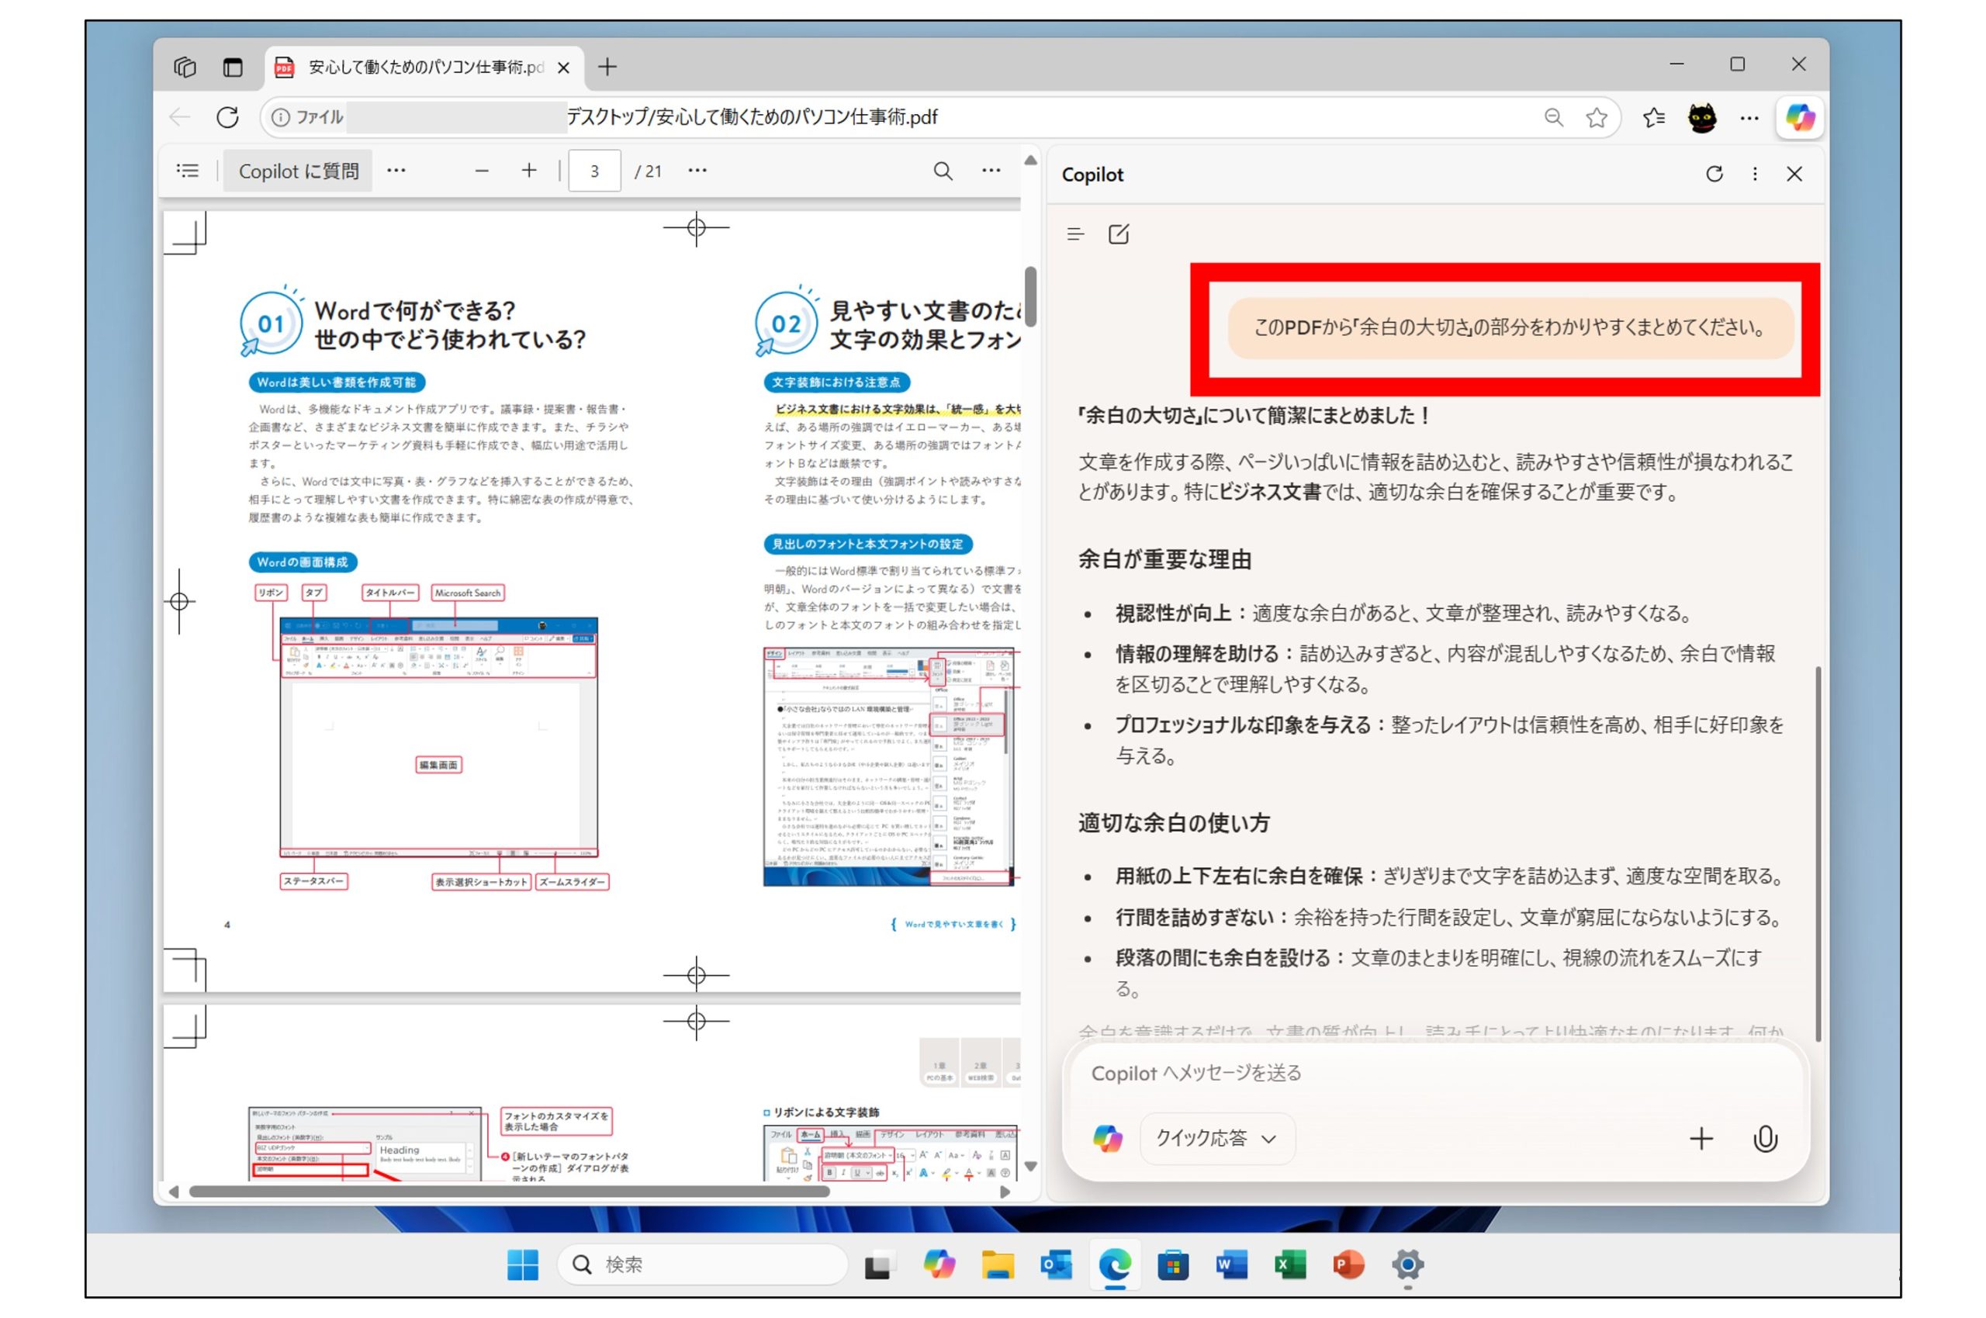Open the Windows Start menu

tap(522, 1264)
